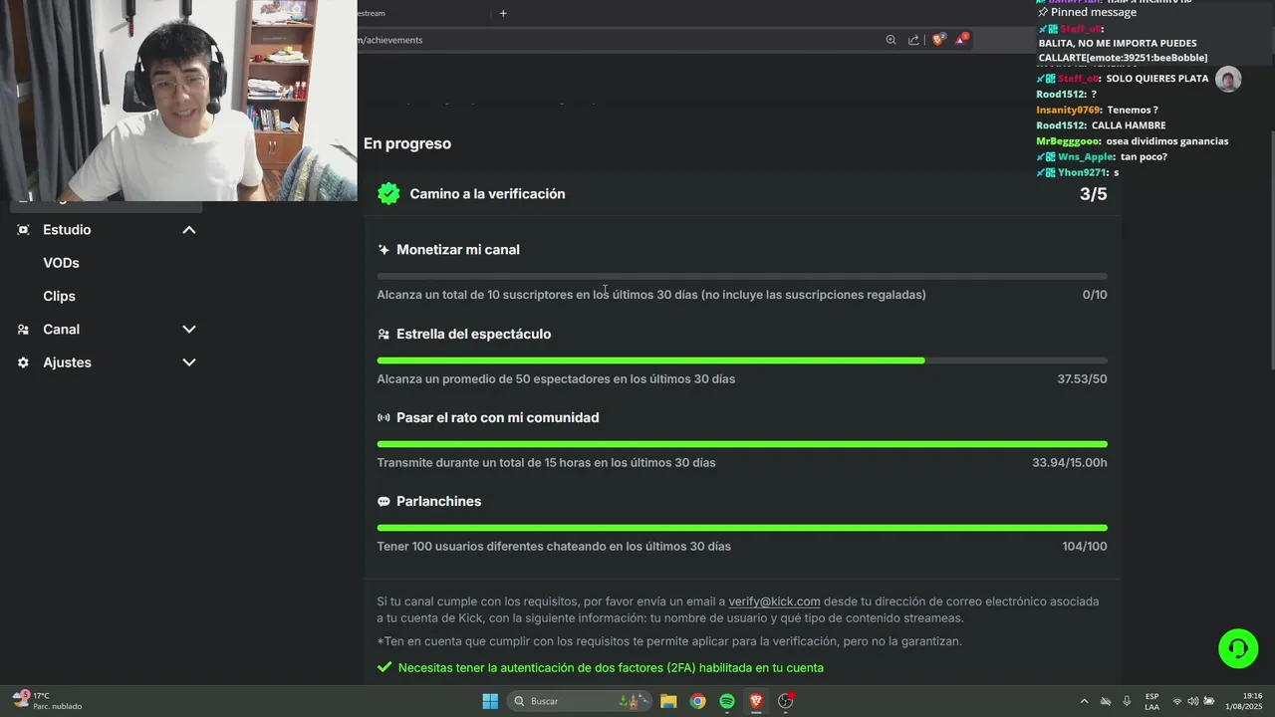
Task: Click the En progreso section heading
Action: click(407, 143)
